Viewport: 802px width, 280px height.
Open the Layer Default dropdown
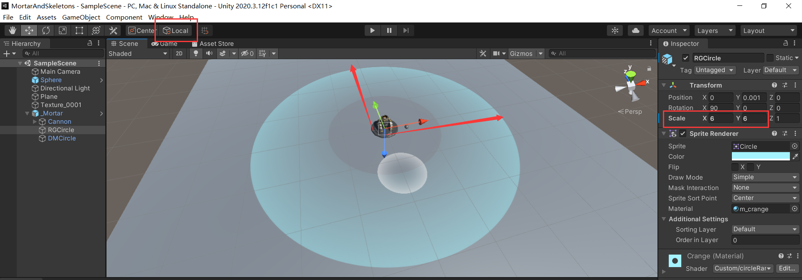[x=781, y=70]
